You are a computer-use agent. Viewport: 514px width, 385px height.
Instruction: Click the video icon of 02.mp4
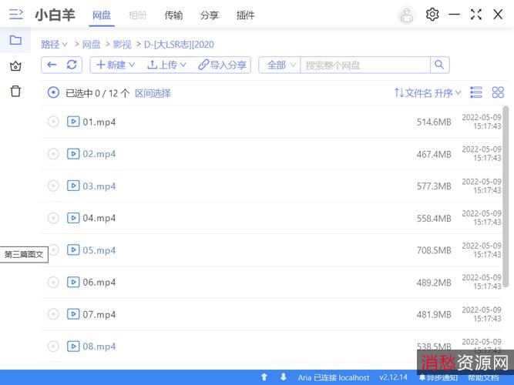point(73,154)
